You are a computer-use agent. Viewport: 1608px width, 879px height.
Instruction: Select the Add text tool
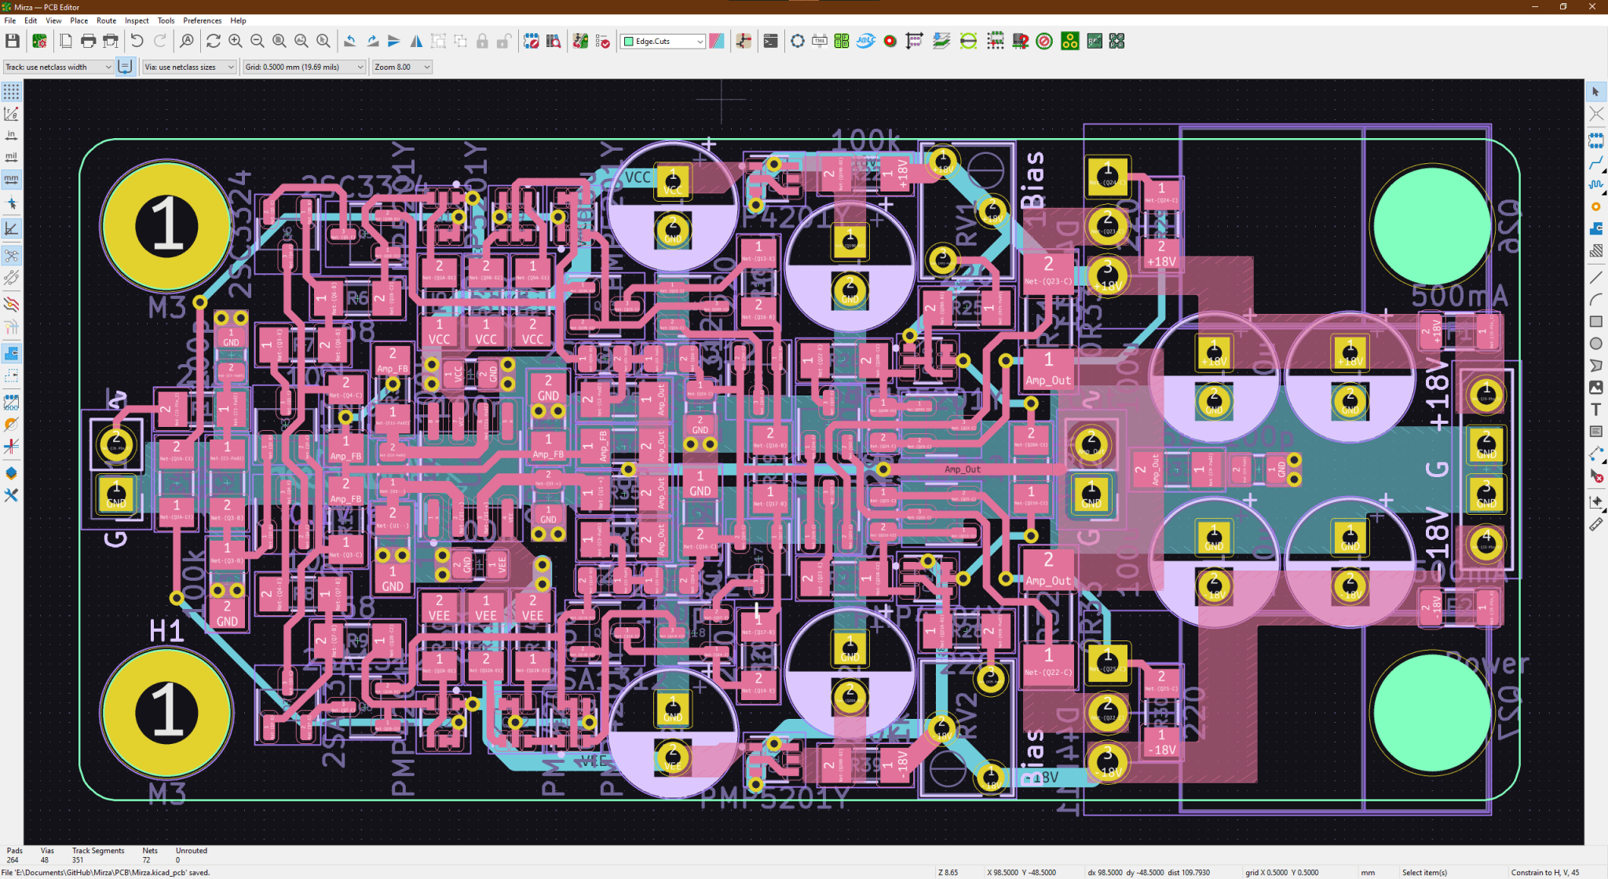pos(1595,410)
